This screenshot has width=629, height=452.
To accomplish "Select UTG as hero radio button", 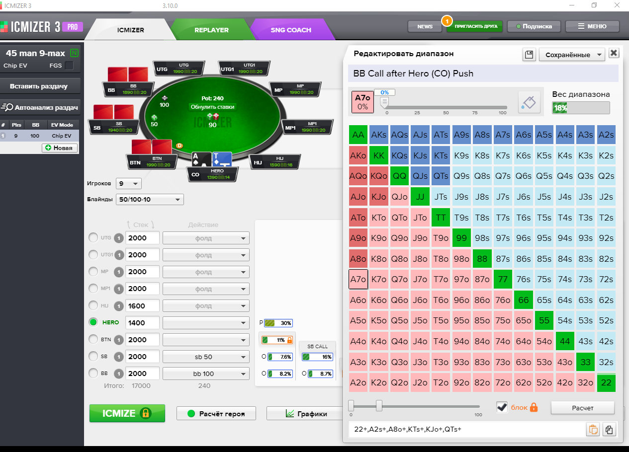I will click(x=93, y=238).
